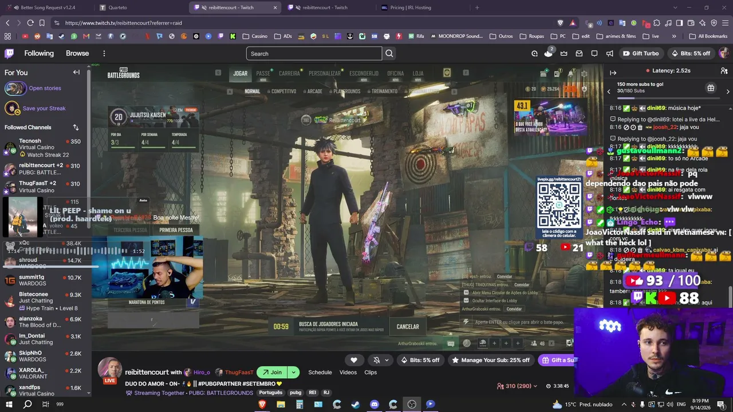Screen dimensions: 733x412
Task: Open the Videos tab of the channel
Action: click(x=348, y=373)
